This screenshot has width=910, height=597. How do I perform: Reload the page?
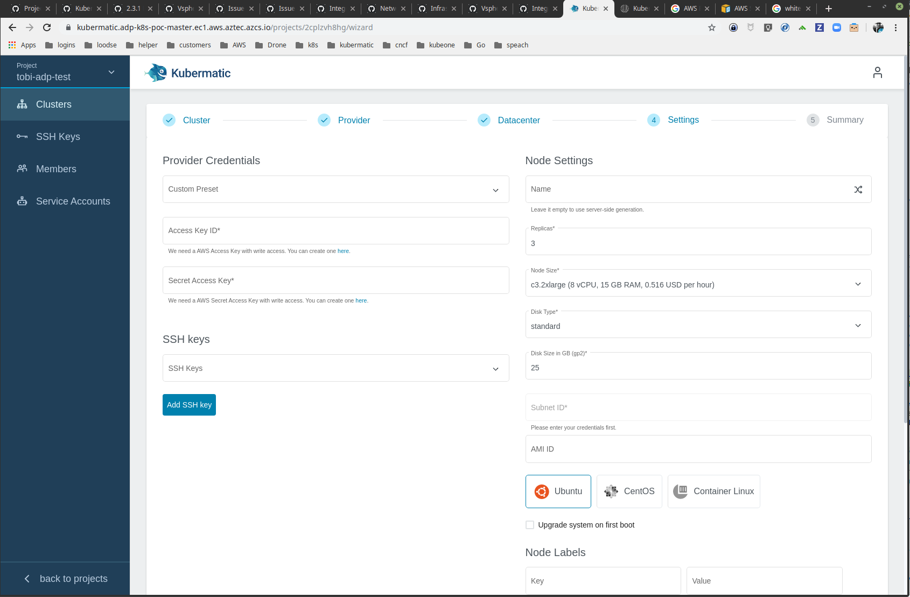[x=47, y=27]
